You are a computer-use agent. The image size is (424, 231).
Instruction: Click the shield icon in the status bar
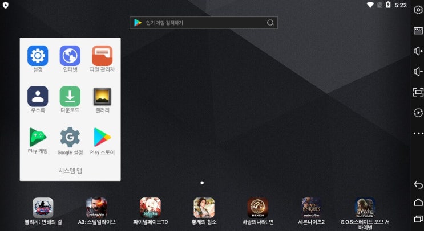click(x=5, y=5)
